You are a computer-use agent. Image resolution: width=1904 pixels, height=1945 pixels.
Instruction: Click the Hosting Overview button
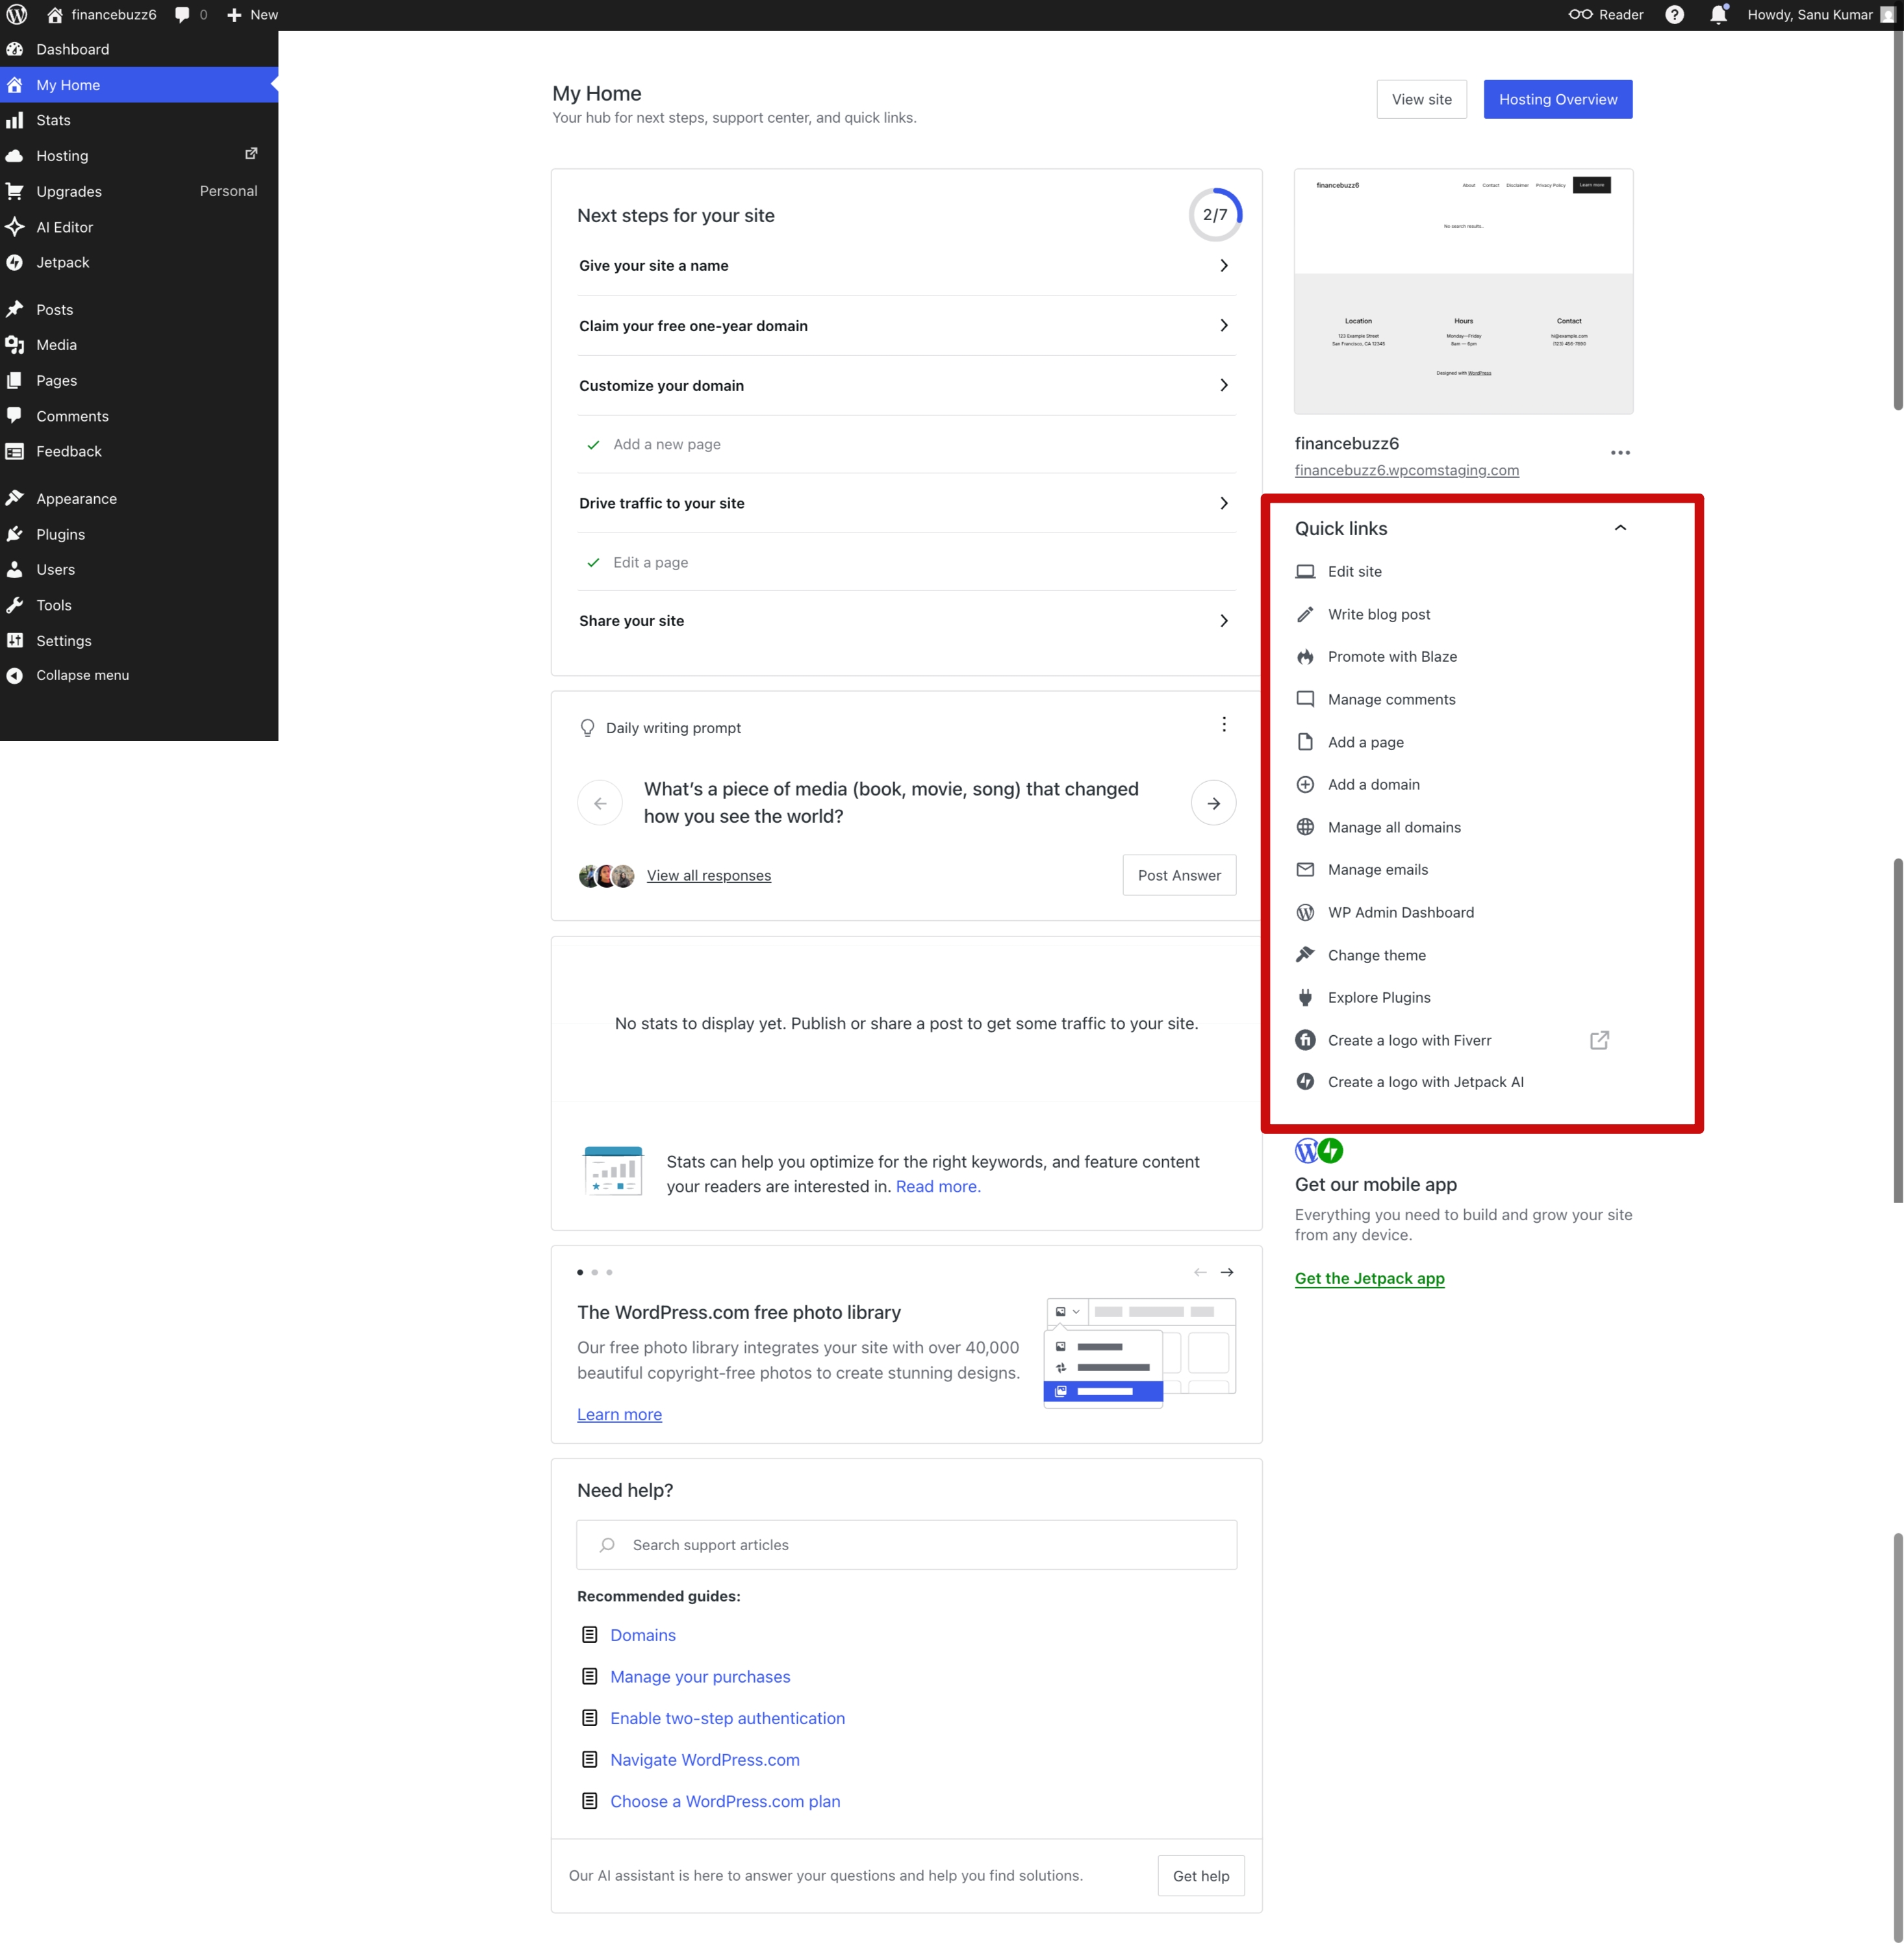(x=1557, y=99)
